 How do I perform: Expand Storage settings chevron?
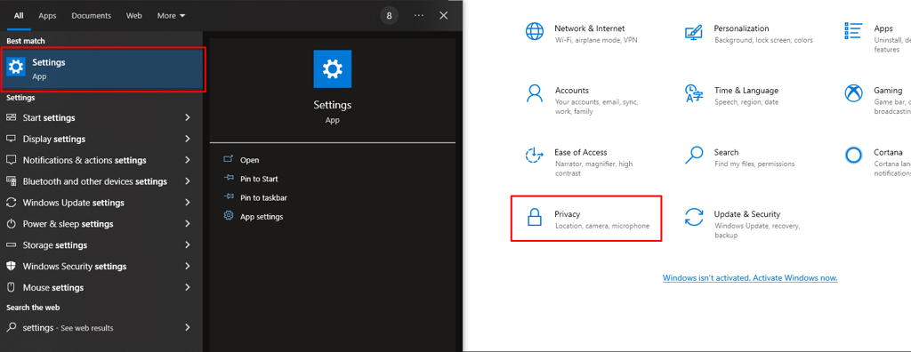click(x=187, y=244)
